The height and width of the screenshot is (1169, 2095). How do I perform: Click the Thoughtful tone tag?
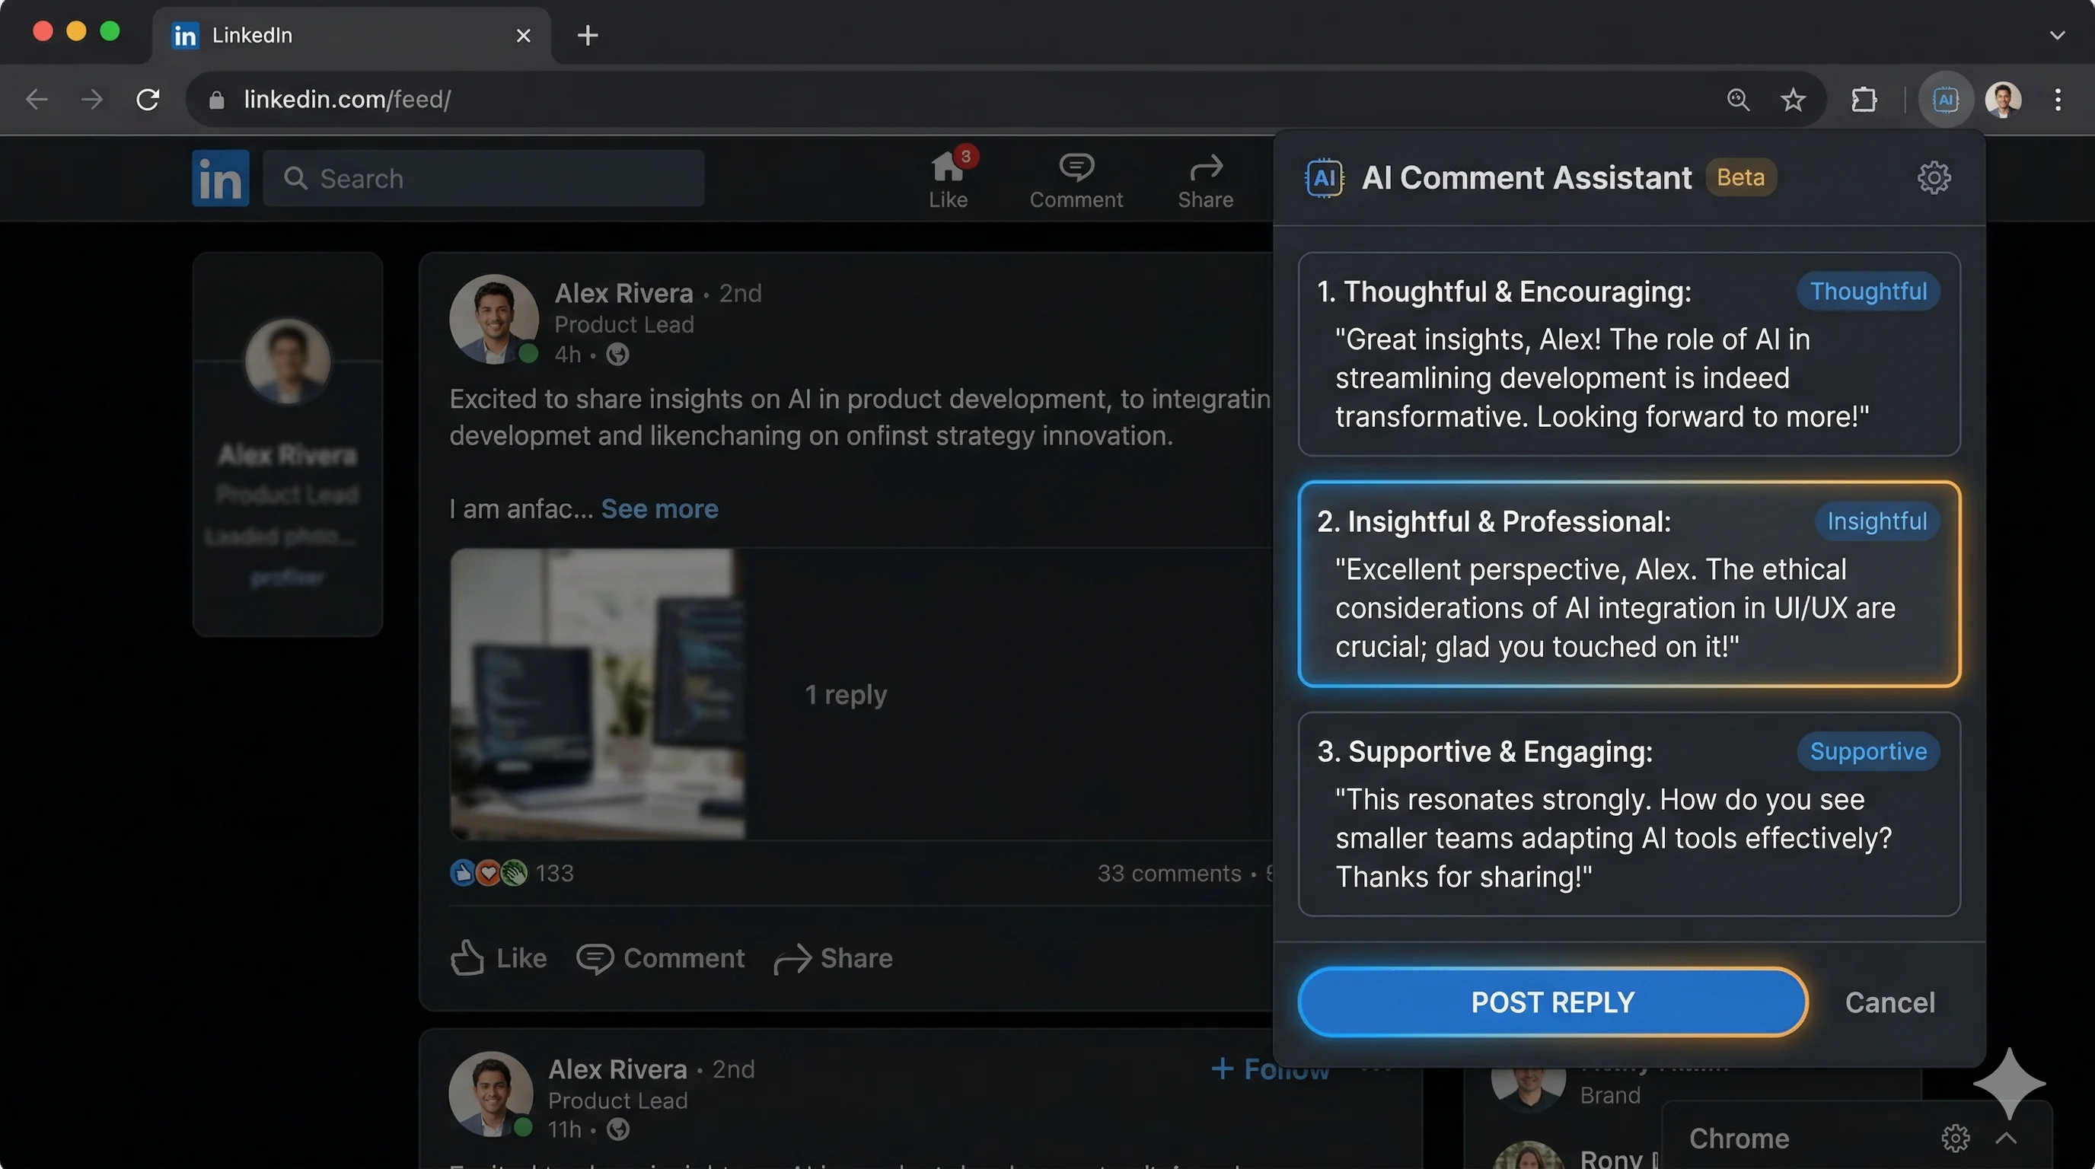coord(1868,291)
